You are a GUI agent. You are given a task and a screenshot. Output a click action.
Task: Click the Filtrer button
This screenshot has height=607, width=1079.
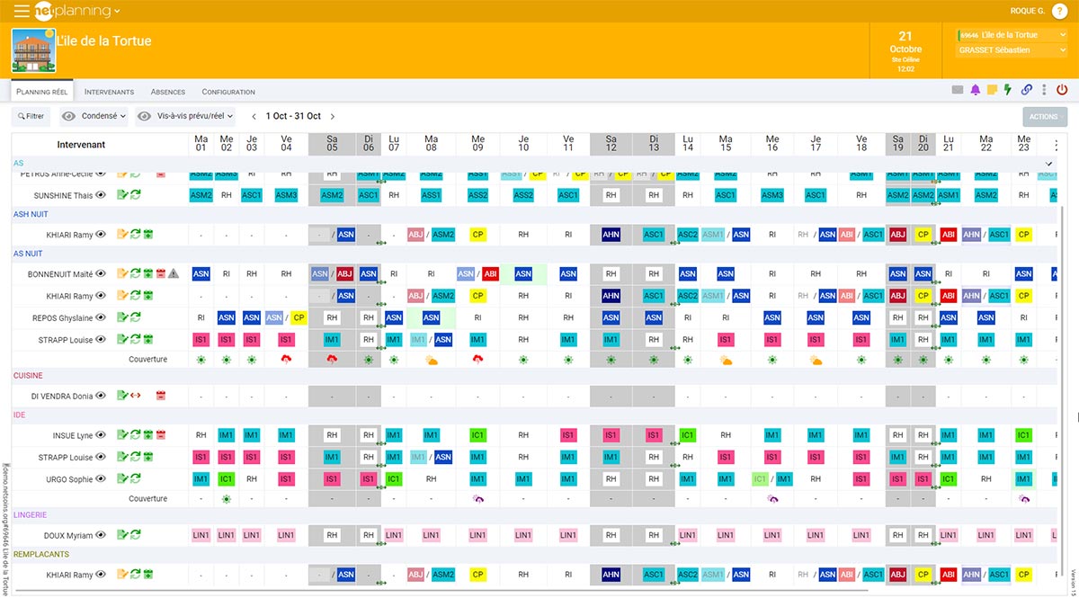(x=31, y=115)
